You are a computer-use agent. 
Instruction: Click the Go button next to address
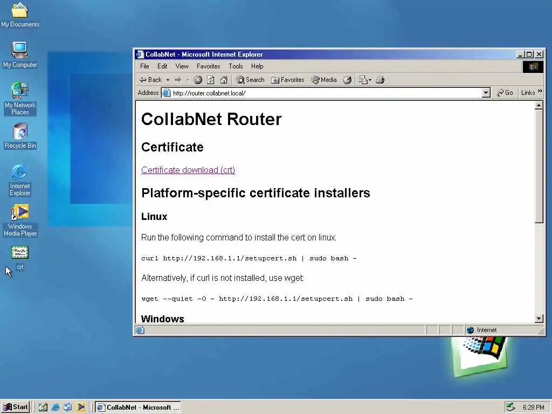point(505,93)
